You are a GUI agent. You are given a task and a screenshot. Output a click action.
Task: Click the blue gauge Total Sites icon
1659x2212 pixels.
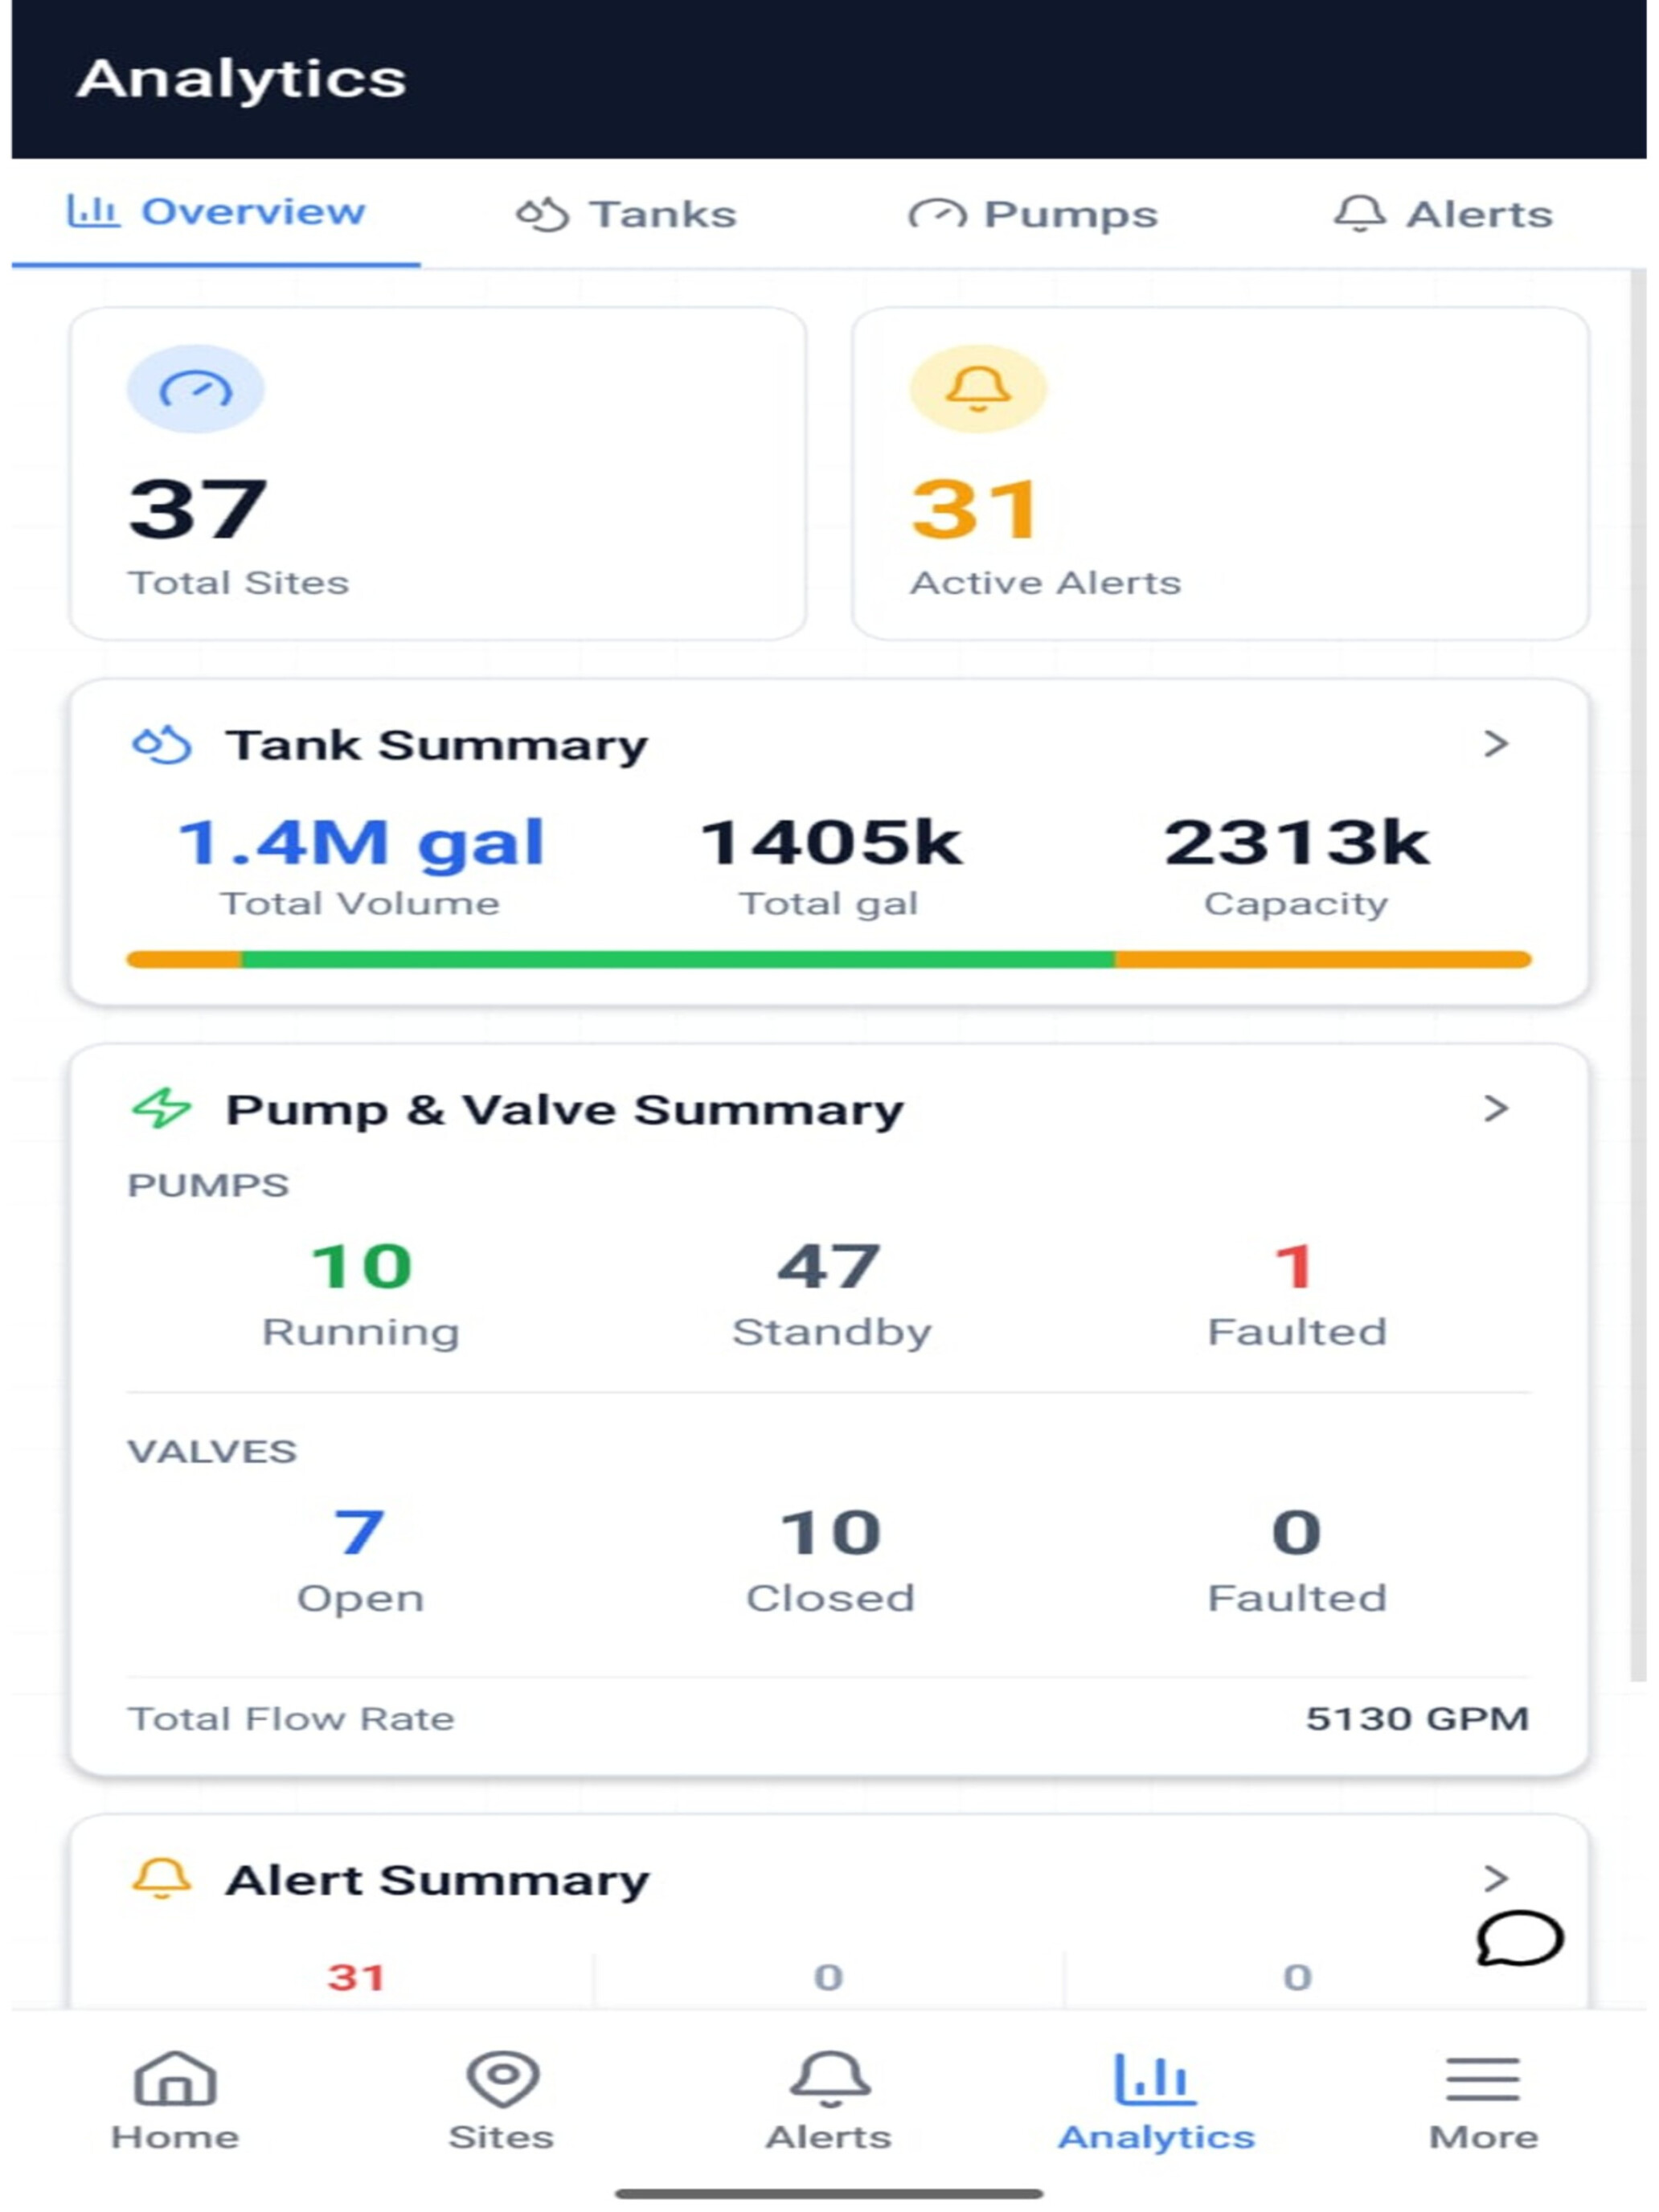pyautogui.click(x=195, y=388)
